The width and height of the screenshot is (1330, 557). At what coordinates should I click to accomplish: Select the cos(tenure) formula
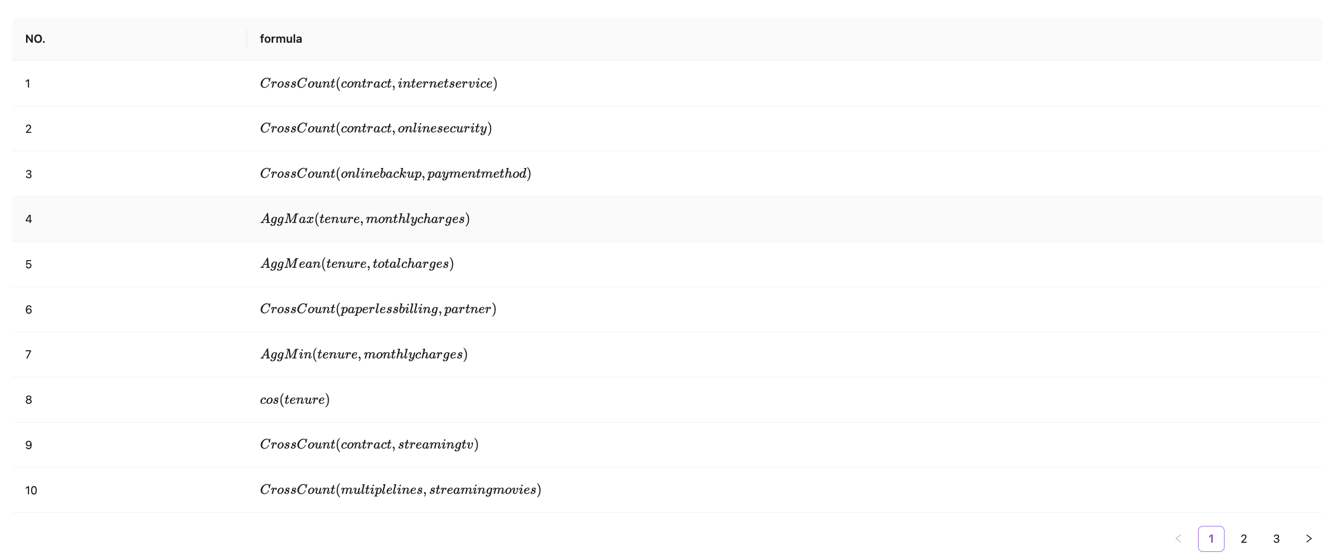295,400
